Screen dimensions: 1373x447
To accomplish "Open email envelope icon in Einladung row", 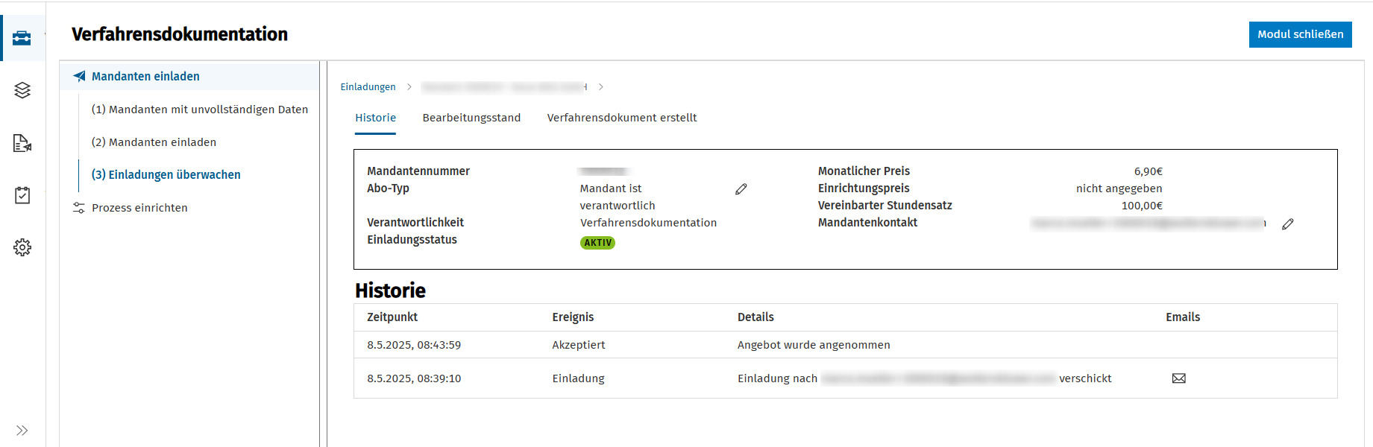I will 1179,378.
